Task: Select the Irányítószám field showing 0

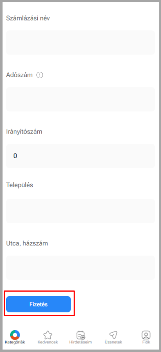Action: (80, 156)
